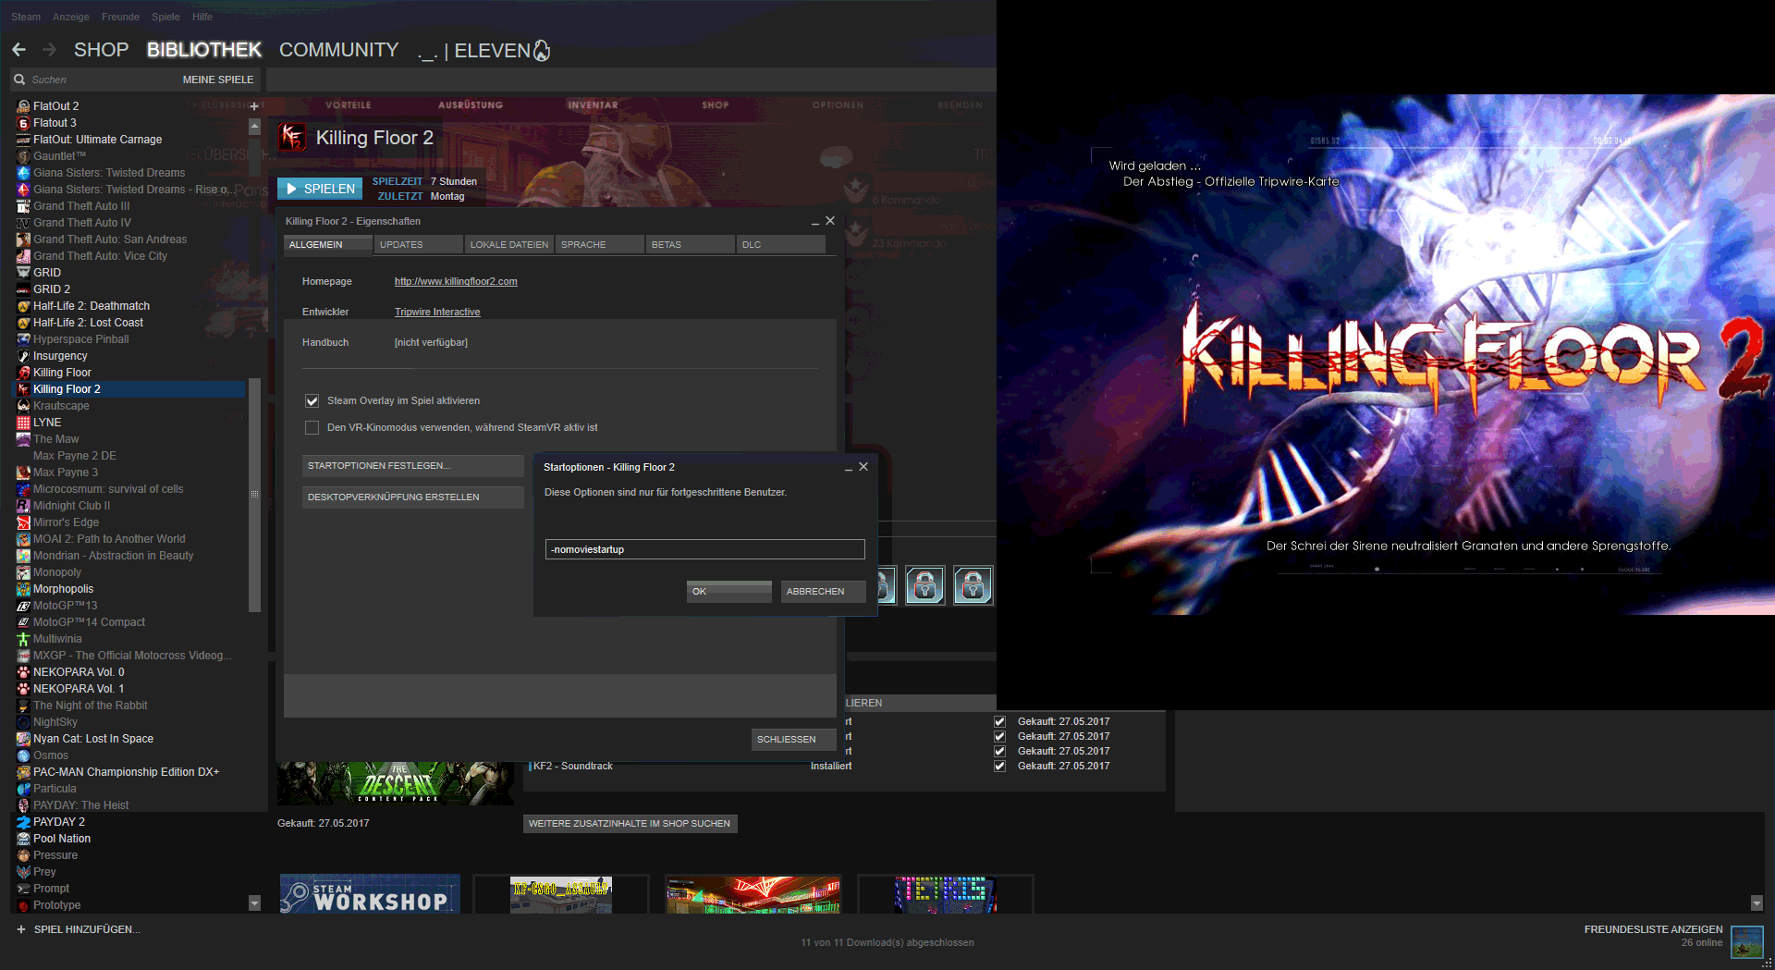Open the ELEVEN profile section
This screenshot has height=970, width=1775.
point(484,51)
